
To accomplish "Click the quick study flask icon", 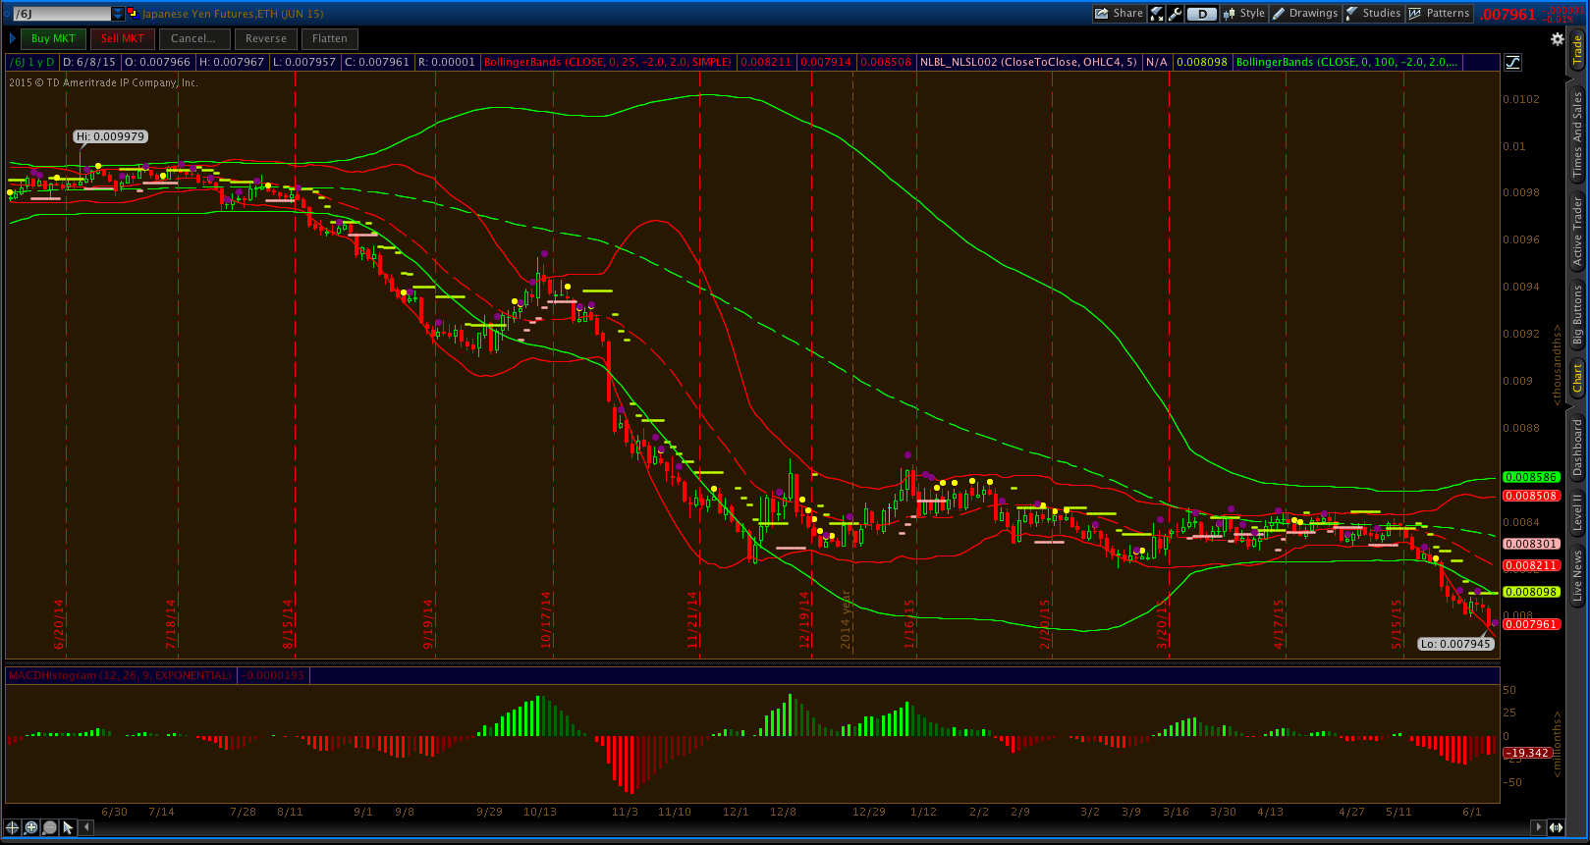I will pos(1157,14).
